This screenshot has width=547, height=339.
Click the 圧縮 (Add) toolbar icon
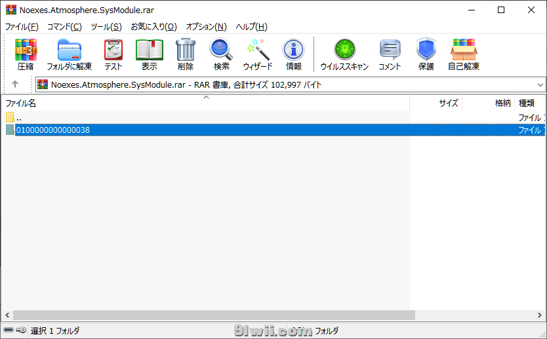26,54
